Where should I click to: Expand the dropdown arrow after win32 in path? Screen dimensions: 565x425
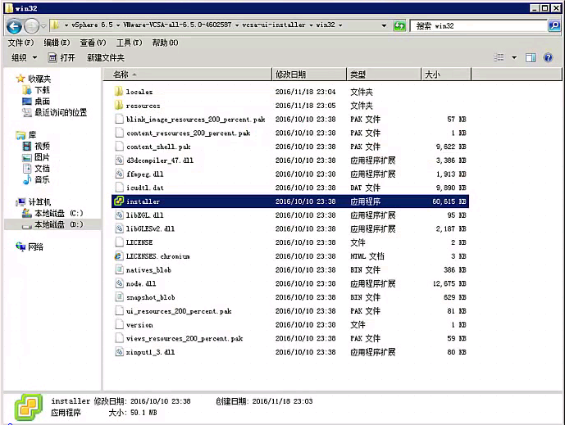pyautogui.click(x=340, y=25)
